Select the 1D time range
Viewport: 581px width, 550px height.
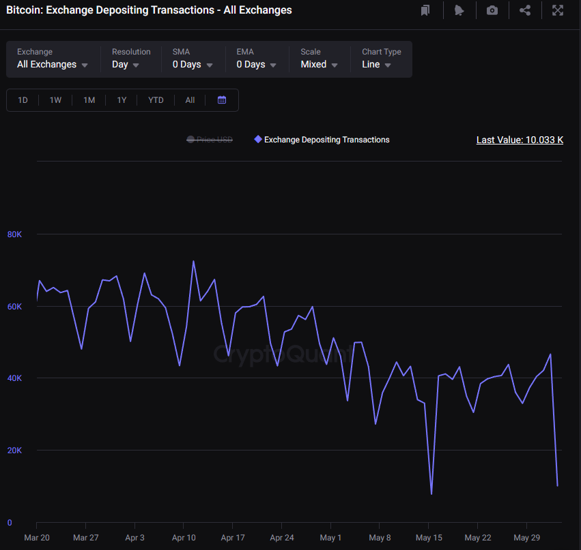(x=23, y=100)
